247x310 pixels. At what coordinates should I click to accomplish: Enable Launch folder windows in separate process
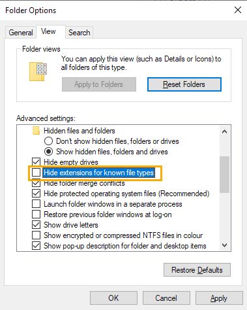coord(36,204)
